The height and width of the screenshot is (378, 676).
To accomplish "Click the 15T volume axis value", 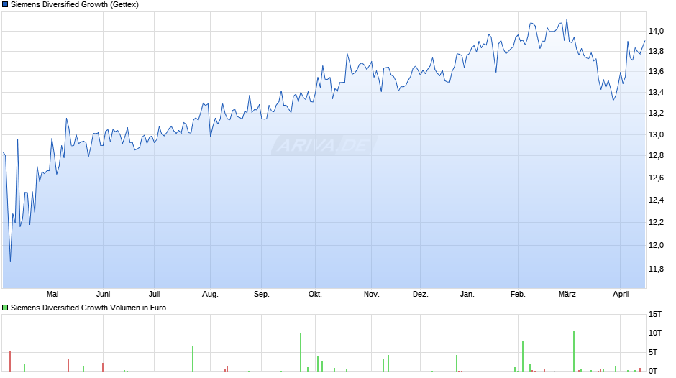I will [x=655, y=315].
